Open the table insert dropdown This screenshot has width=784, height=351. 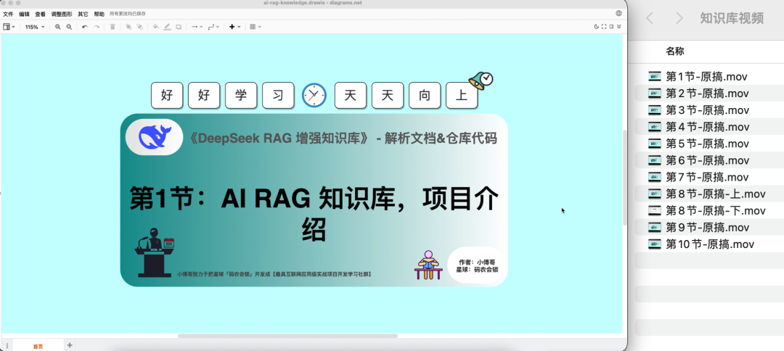(256, 27)
